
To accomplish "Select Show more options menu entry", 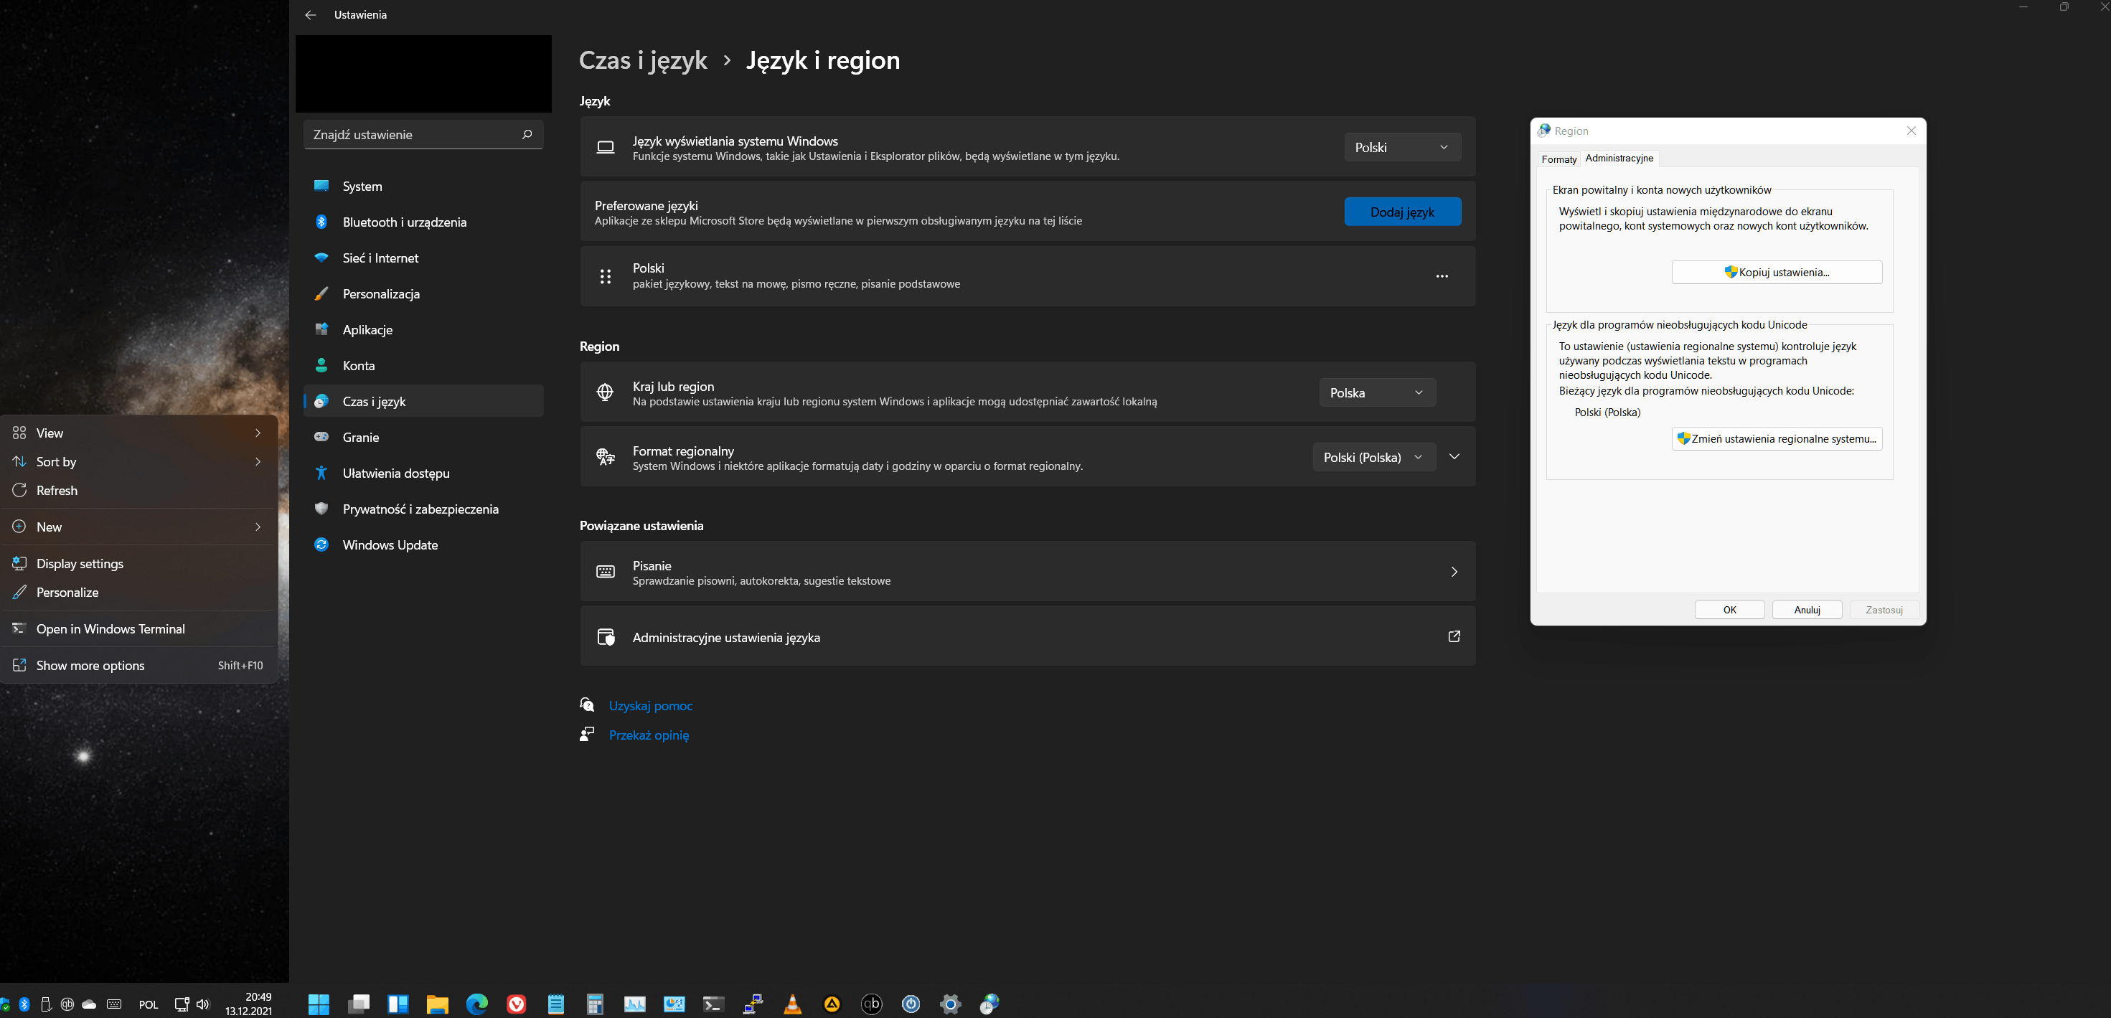I will tap(90, 666).
